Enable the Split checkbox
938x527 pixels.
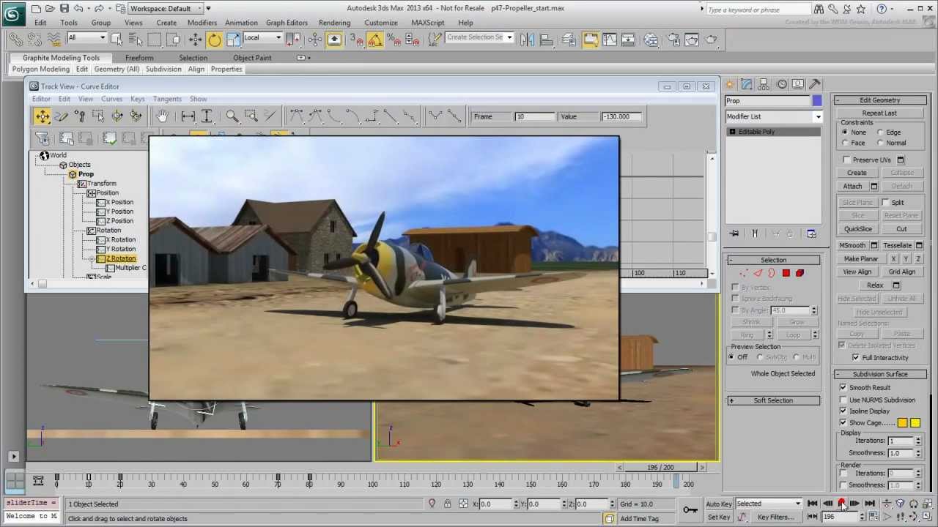click(x=885, y=202)
